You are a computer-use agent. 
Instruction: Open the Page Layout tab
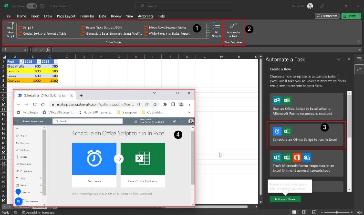[66, 16]
